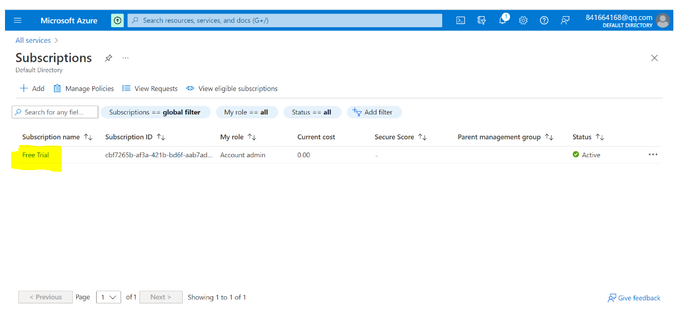The height and width of the screenshot is (314, 690).
Task: Click the Give feedback link
Action: point(634,298)
